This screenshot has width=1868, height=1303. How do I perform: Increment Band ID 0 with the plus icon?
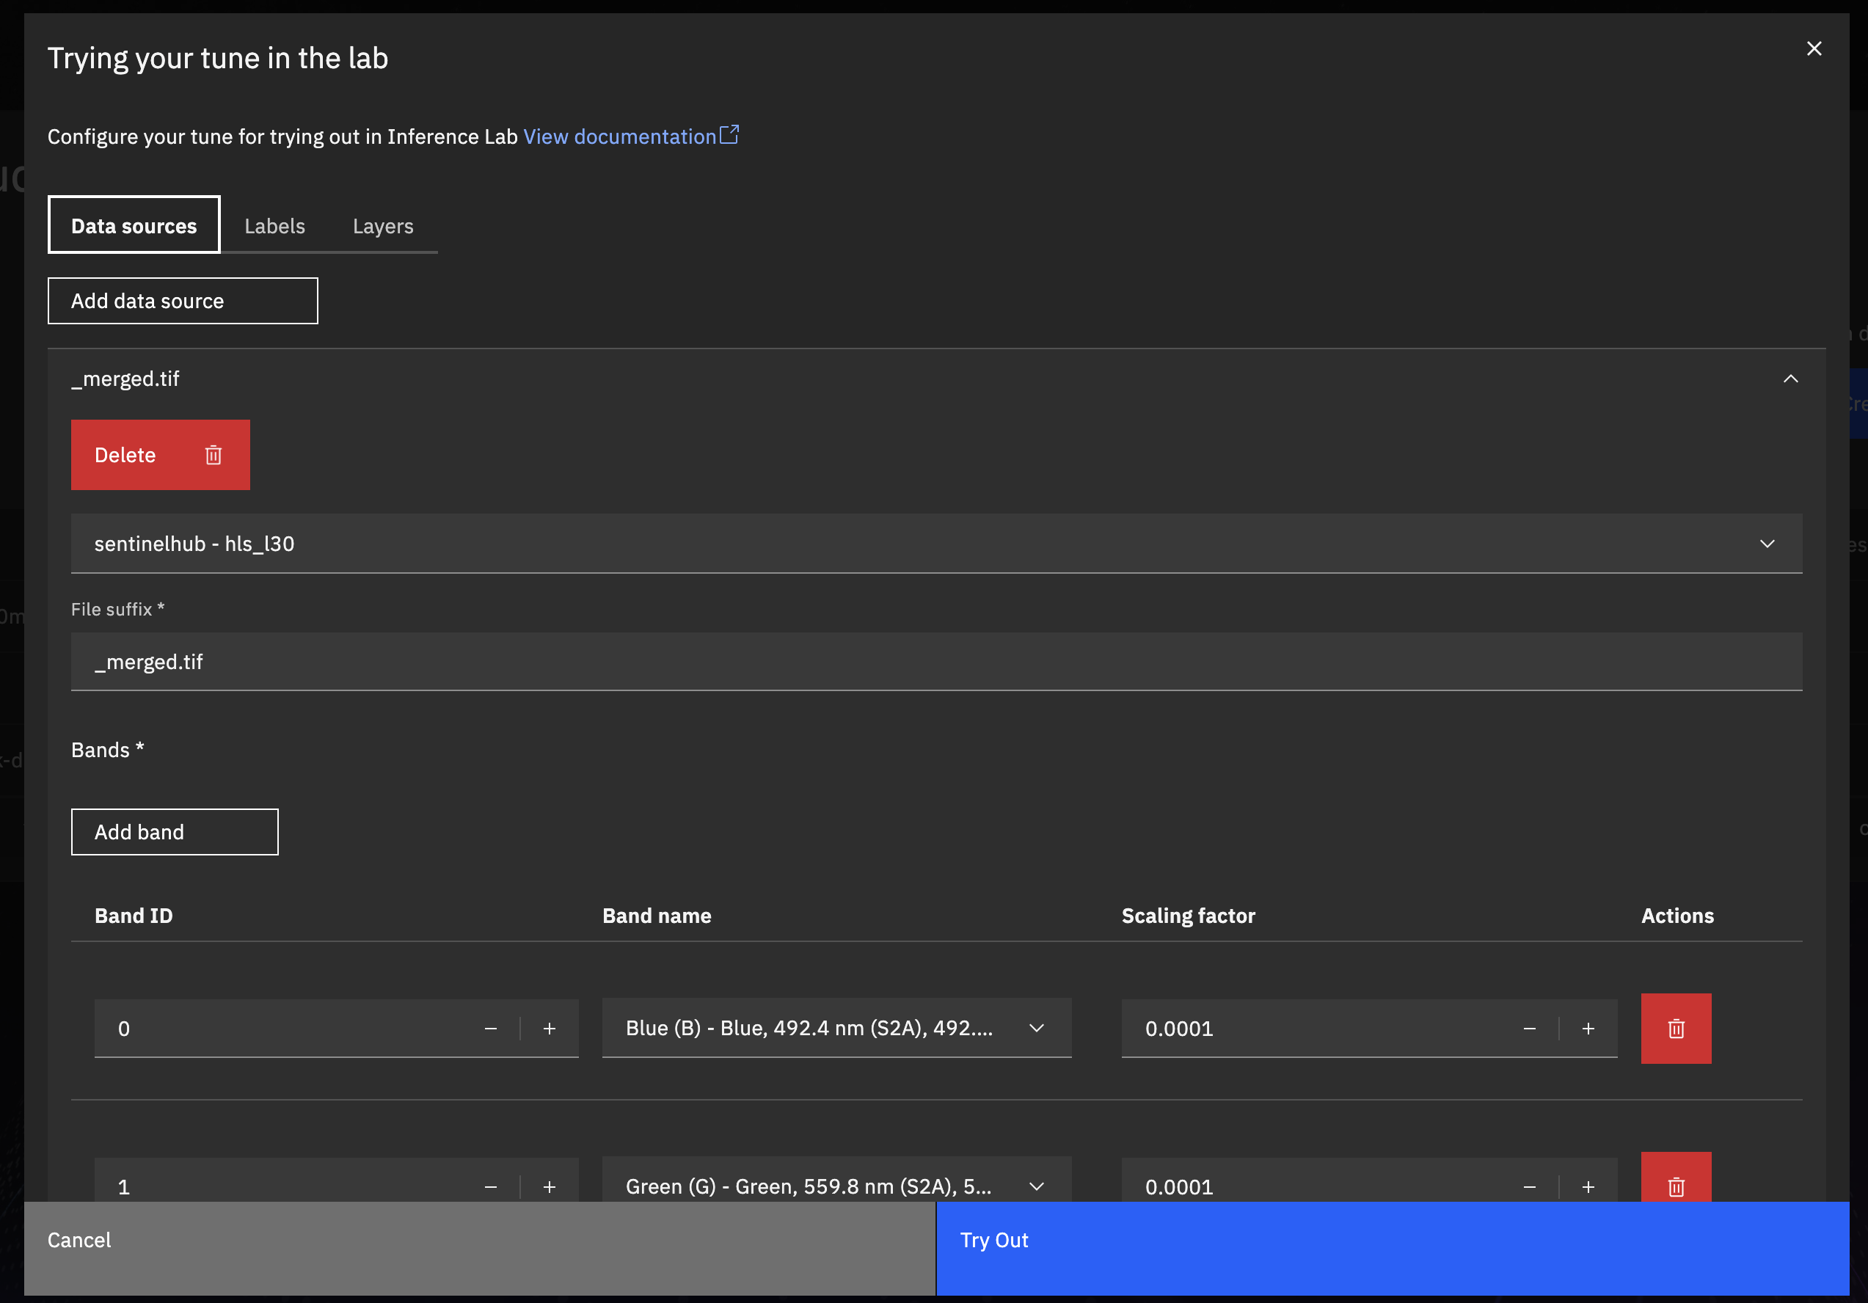pos(549,1028)
